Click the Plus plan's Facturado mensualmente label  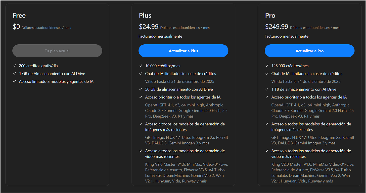(160, 36)
